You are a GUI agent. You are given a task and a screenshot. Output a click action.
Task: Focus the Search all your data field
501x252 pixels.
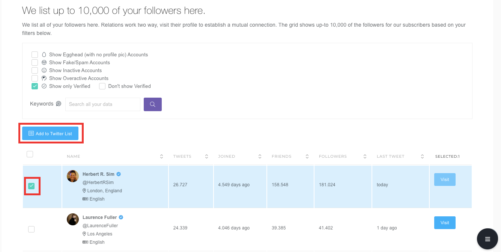pos(103,104)
